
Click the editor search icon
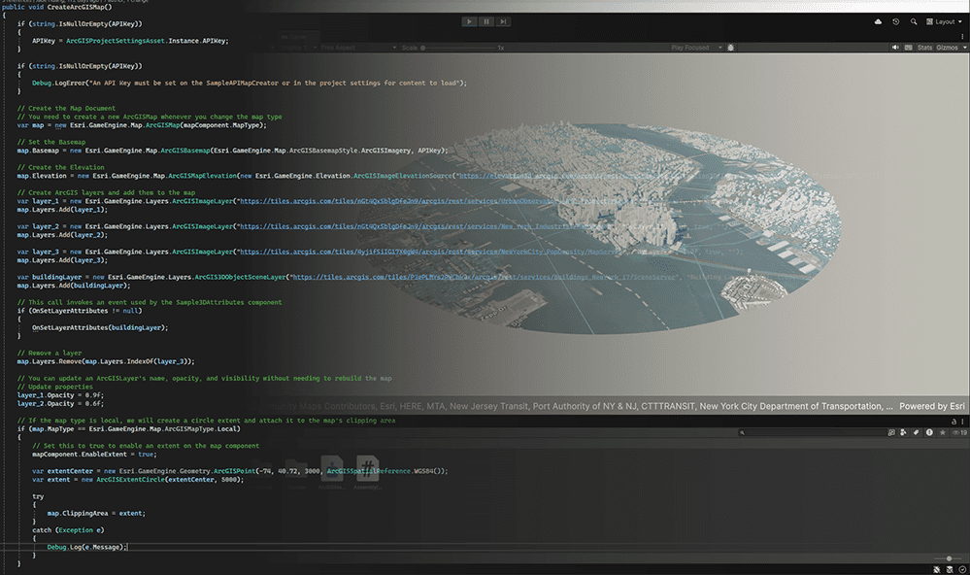point(914,21)
